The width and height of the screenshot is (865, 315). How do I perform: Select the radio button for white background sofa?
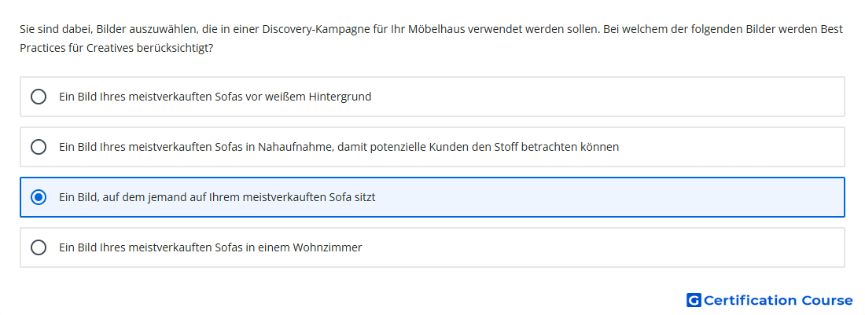click(38, 97)
